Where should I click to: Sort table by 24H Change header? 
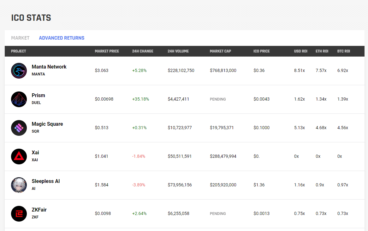(x=142, y=51)
